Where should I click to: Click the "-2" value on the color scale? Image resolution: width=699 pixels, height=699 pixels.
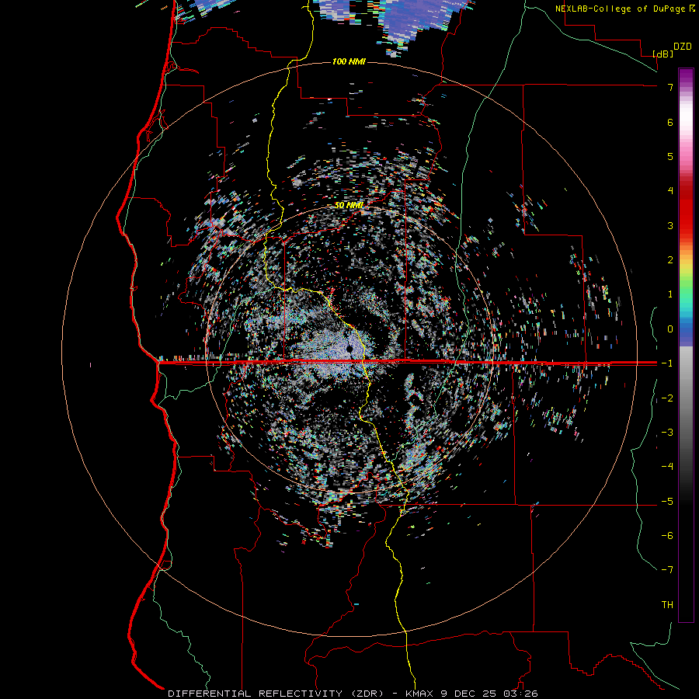point(667,398)
